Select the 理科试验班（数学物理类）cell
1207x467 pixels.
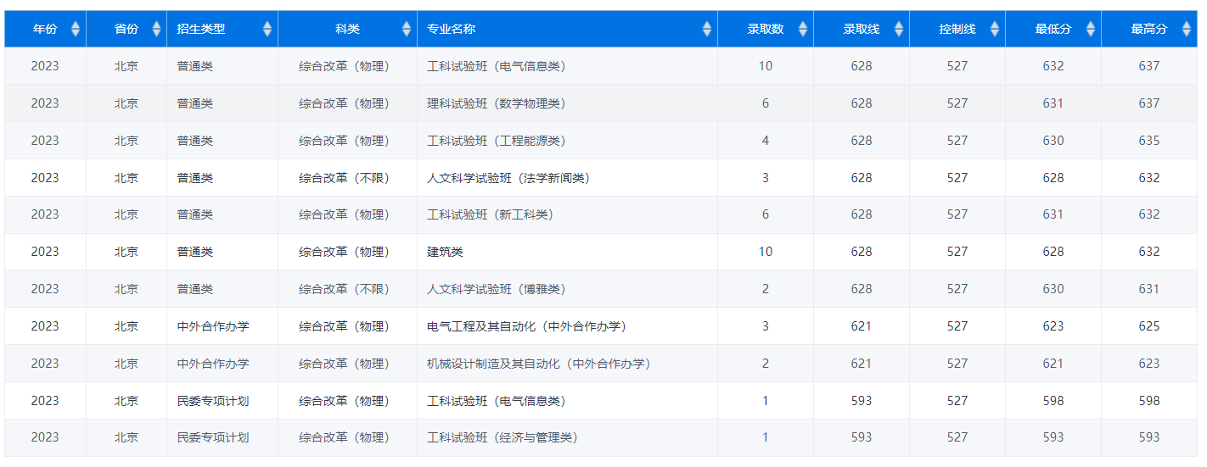tap(496, 103)
